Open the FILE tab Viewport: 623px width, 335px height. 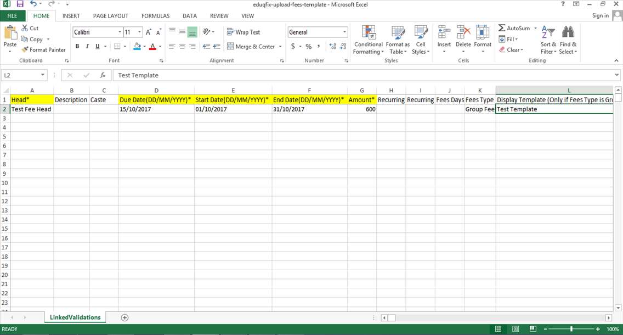(12, 16)
